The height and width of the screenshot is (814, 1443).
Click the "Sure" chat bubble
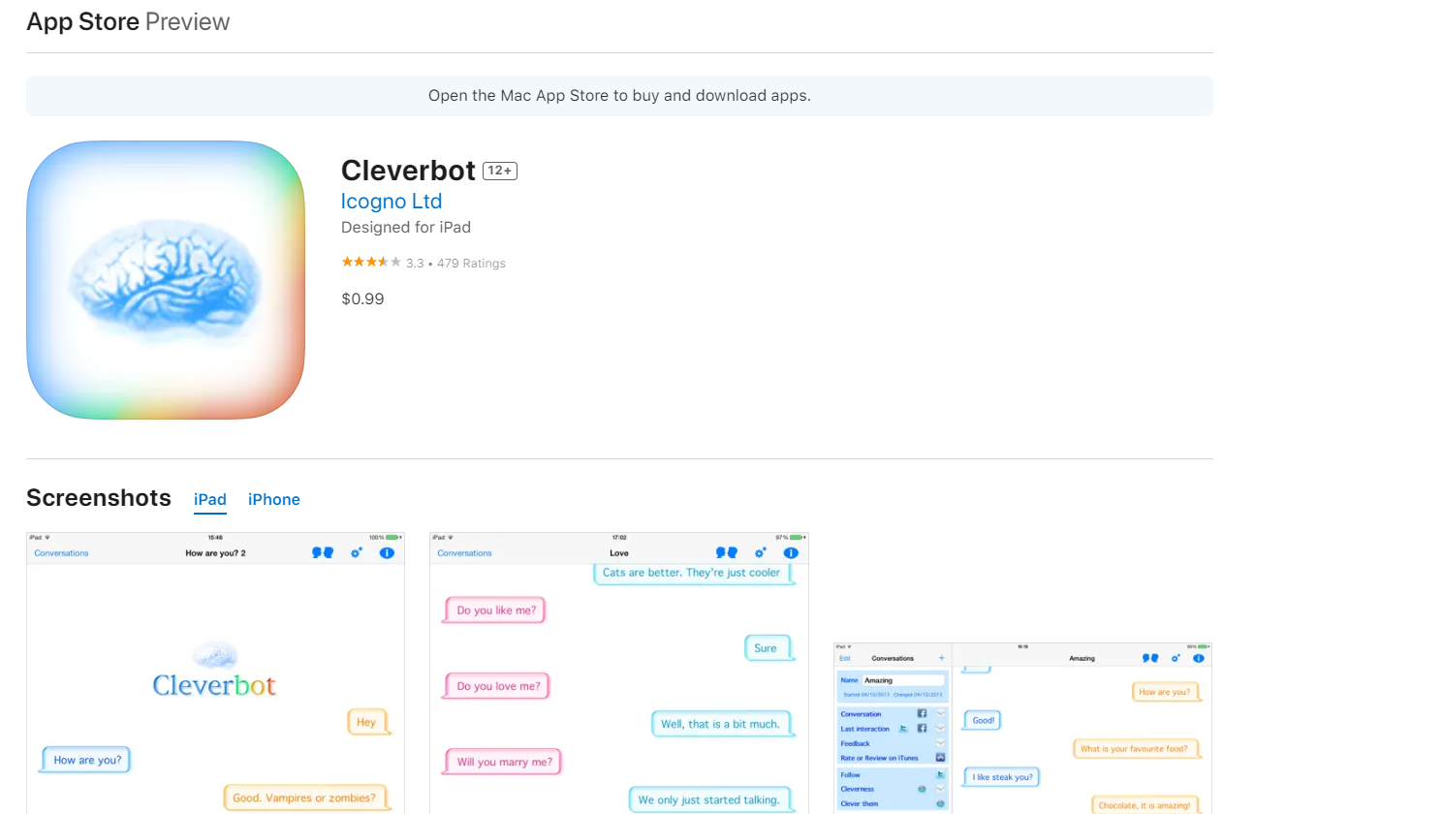769,648
